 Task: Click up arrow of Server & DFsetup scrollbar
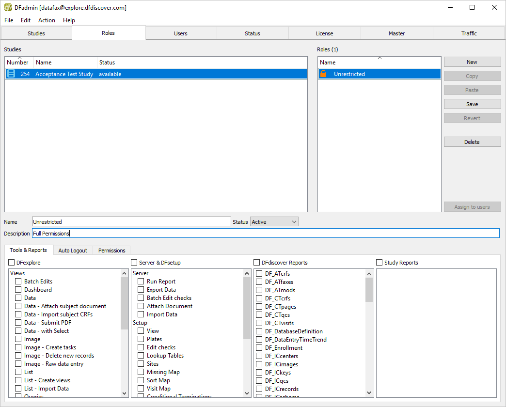[x=247, y=273]
